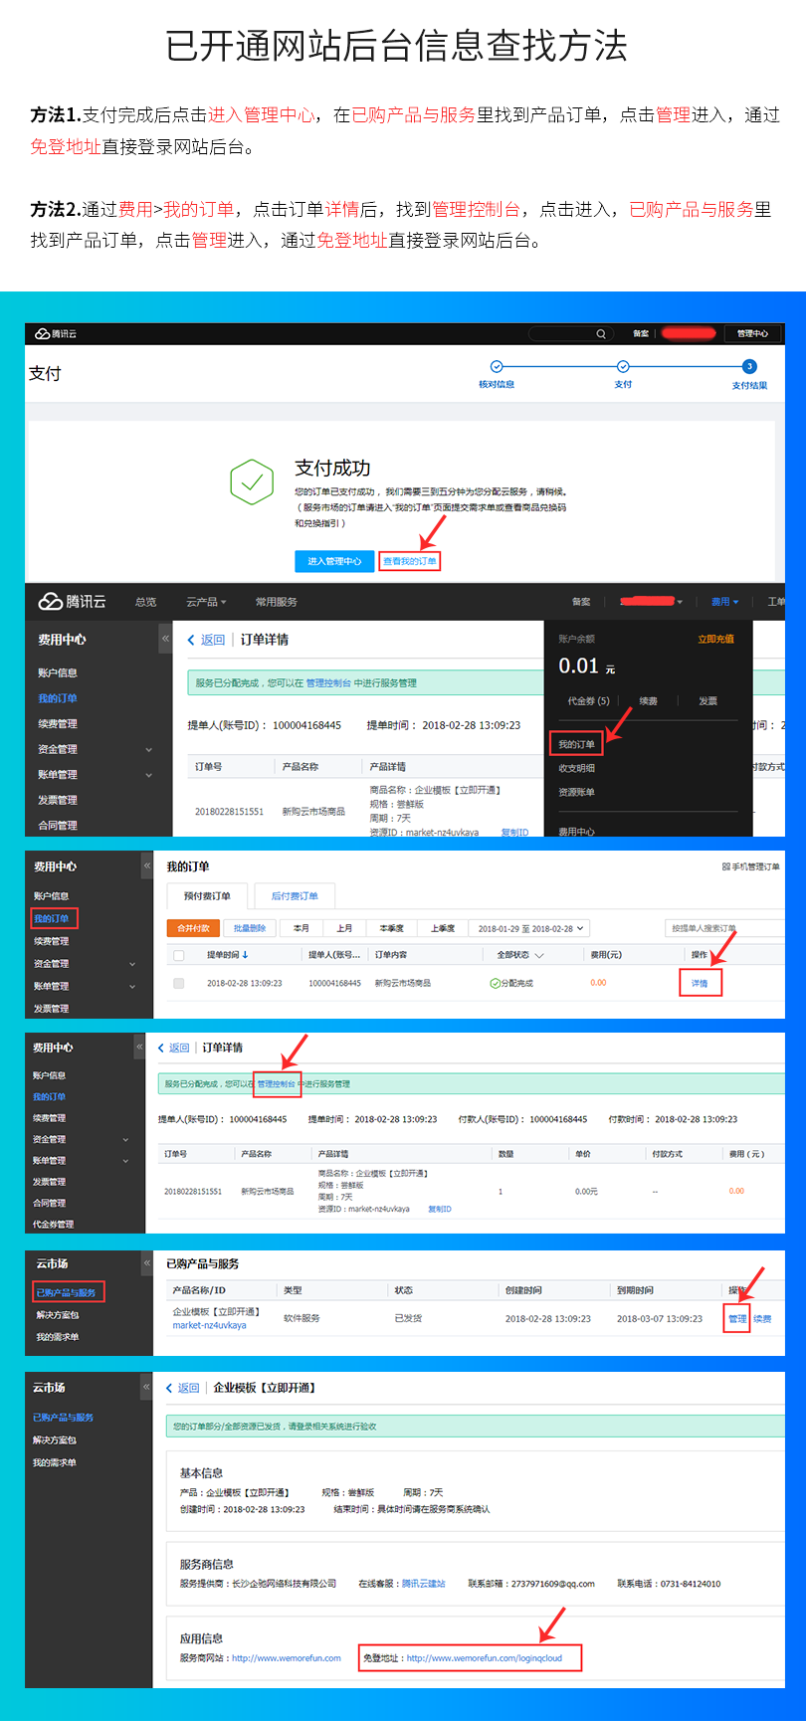The width and height of the screenshot is (806, 1721).
Task: Click the 批量删除 button
Action: (x=250, y=928)
